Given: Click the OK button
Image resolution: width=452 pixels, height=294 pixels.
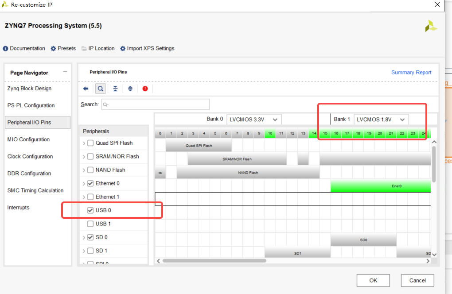Looking at the screenshot, I should [373, 280].
